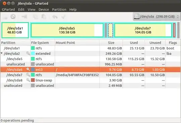Select the red swap block in disk map
This screenshot has width=181, height=123.
click(174, 30)
